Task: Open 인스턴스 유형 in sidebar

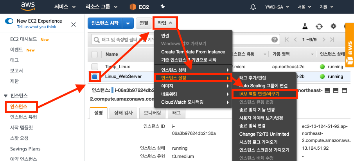Action: [23, 117]
